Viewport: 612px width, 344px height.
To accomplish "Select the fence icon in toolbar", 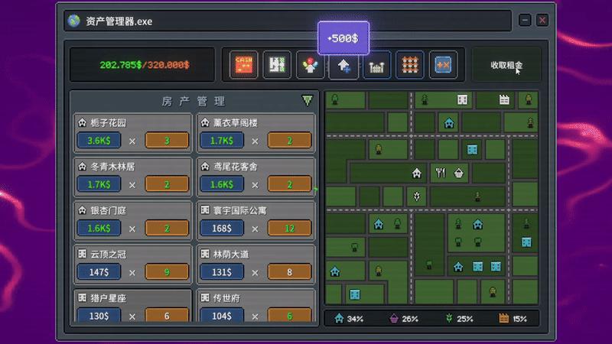I will tap(376, 67).
